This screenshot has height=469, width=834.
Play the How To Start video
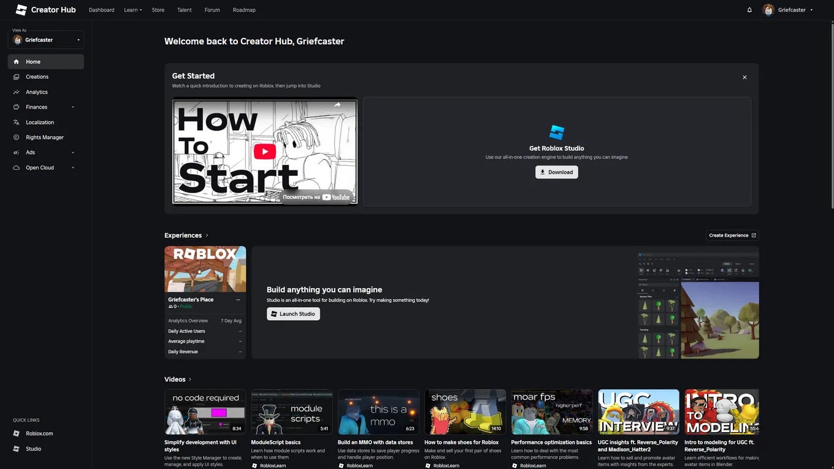pos(265,151)
